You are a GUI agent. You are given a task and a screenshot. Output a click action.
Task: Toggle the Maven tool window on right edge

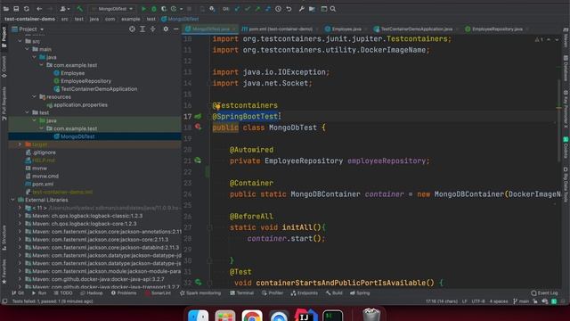coord(566,38)
